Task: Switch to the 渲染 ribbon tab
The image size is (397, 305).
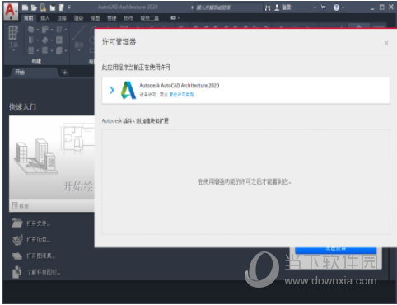Action: click(78, 18)
